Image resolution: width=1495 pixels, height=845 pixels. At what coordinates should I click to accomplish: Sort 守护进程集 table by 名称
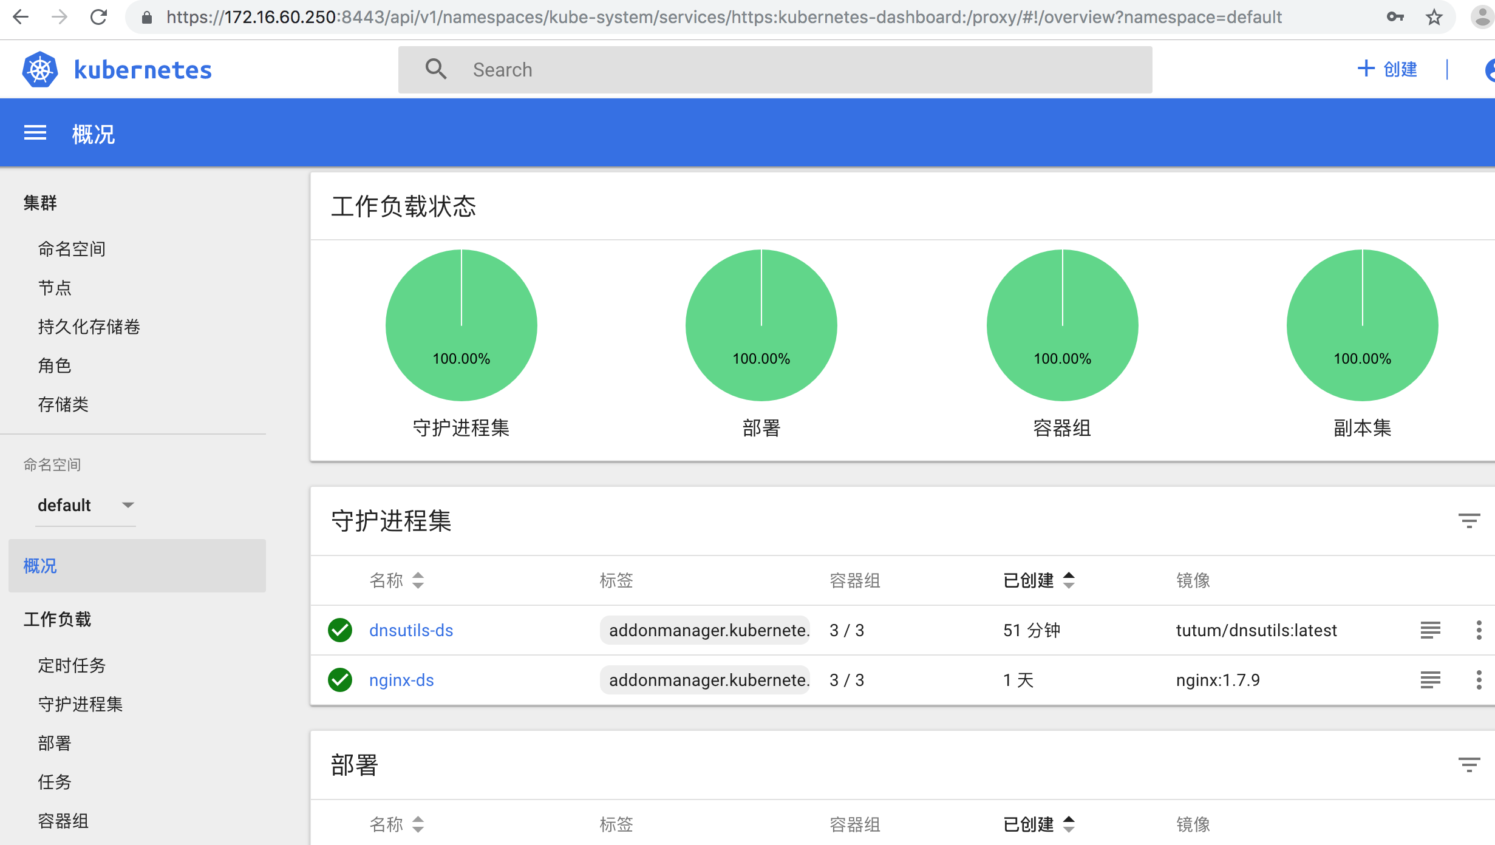tap(397, 580)
